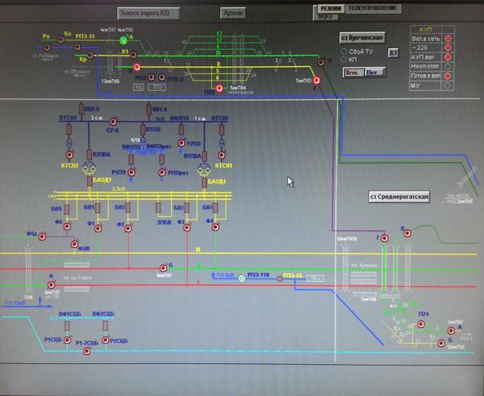484x396 pixels.
Task: Click the ЭЦ box under РПЭ
Action: click(x=139, y=88)
